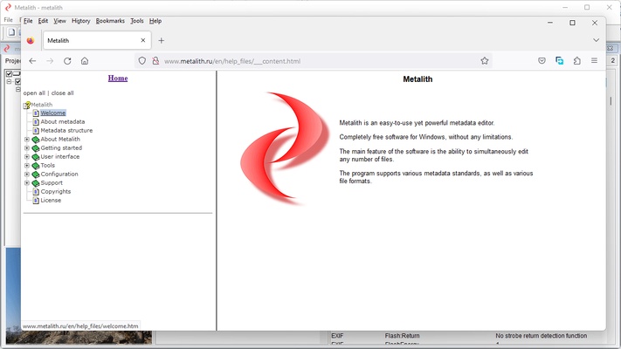Go back to the previous page
Viewport: 621px width, 349px height.
click(x=32, y=61)
